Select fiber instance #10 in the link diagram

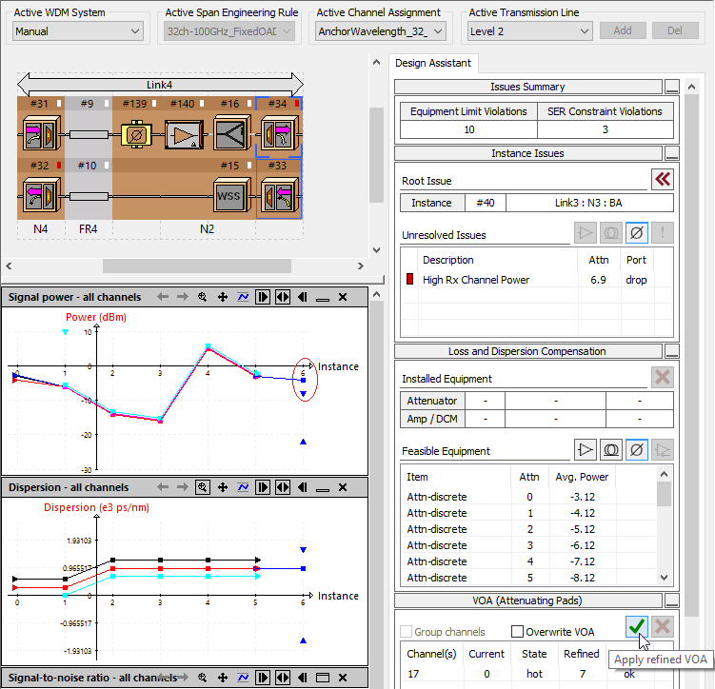(x=89, y=196)
